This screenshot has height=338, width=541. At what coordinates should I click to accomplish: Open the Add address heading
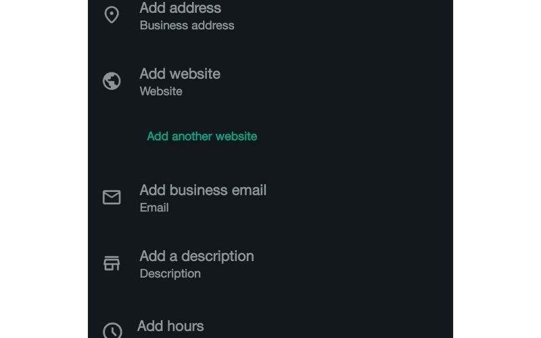(x=180, y=8)
